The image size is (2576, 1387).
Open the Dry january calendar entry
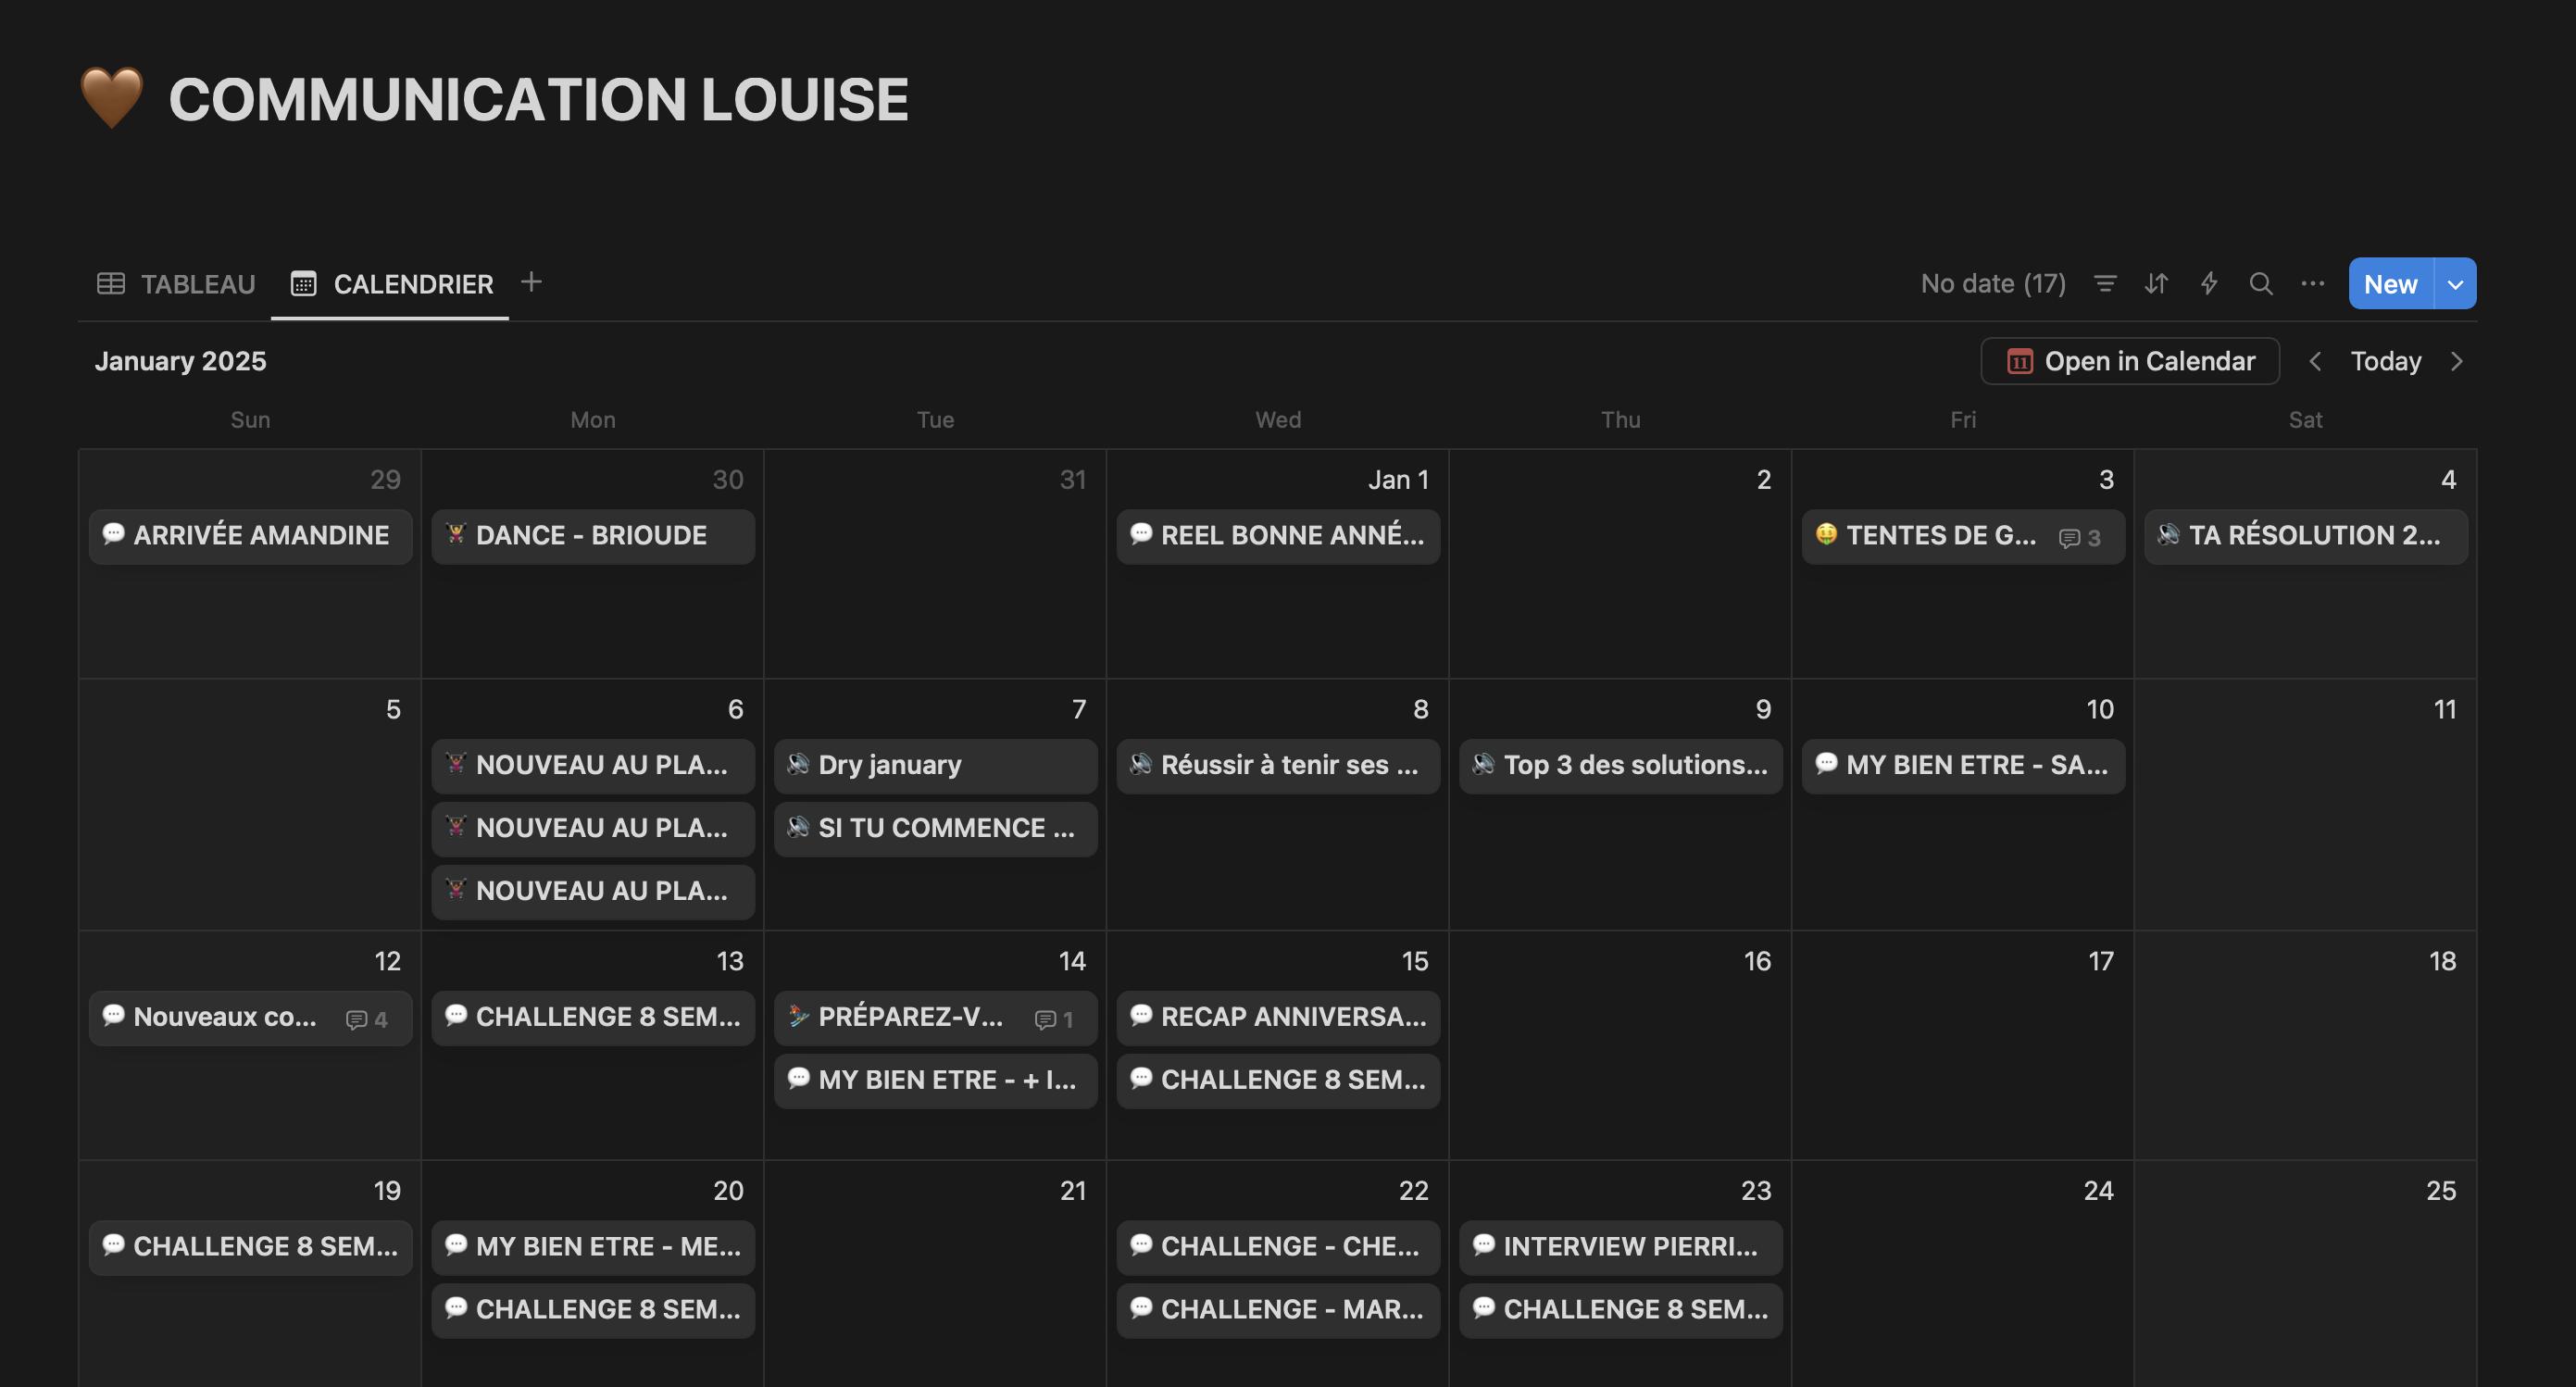click(x=934, y=765)
